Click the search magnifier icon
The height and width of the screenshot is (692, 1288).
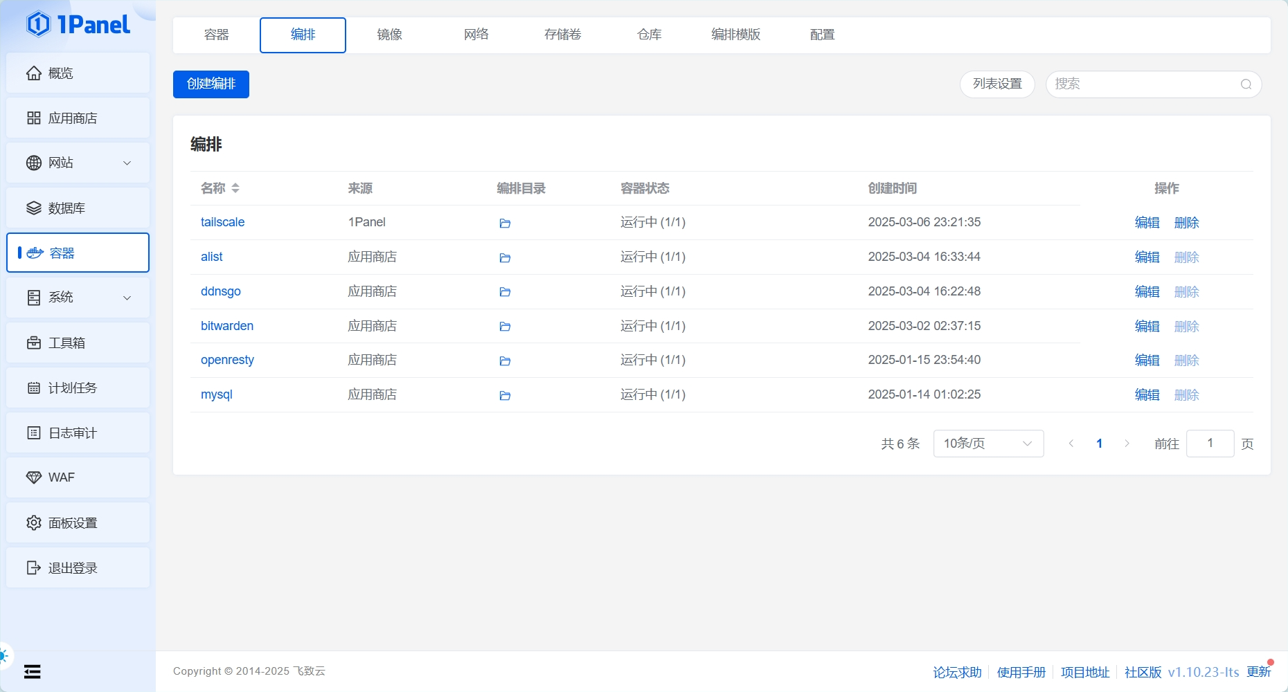(x=1246, y=84)
